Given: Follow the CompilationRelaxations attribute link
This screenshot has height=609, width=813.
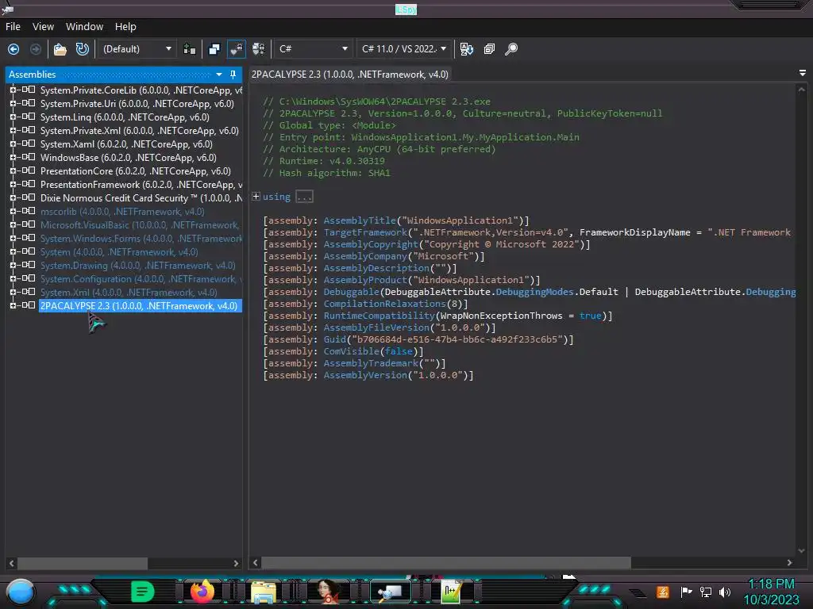Looking at the screenshot, I should (x=385, y=304).
